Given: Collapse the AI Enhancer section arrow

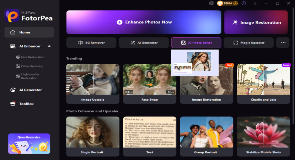Looking at the screenshot, I should [x=49, y=46].
